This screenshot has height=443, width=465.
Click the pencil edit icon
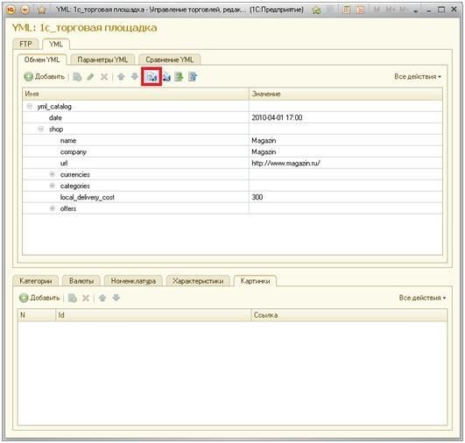click(x=90, y=77)
